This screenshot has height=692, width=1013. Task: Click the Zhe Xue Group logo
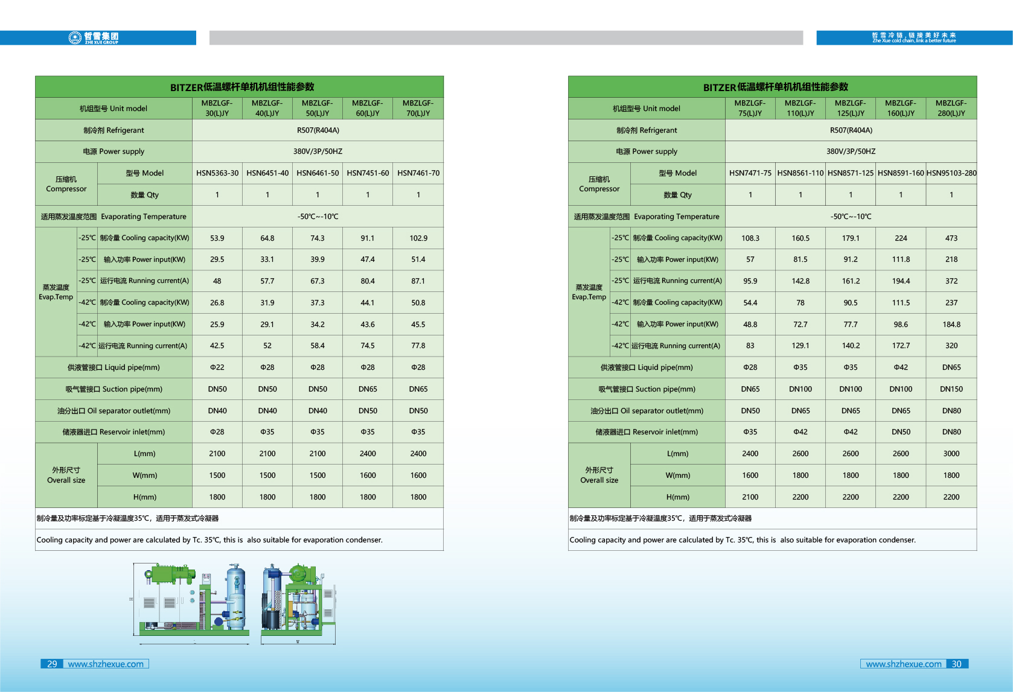(x=94, y=38)
